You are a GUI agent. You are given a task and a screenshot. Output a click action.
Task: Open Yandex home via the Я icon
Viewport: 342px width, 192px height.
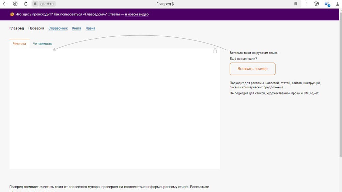(x=15, y=4)
